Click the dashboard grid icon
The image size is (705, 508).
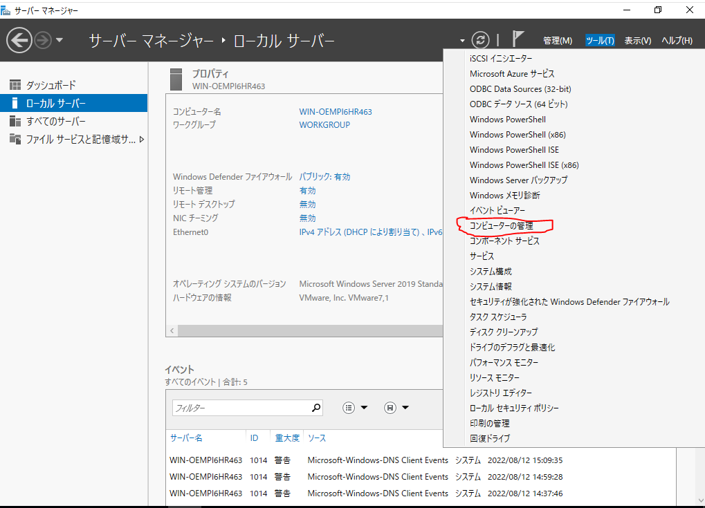pos(15,84)
